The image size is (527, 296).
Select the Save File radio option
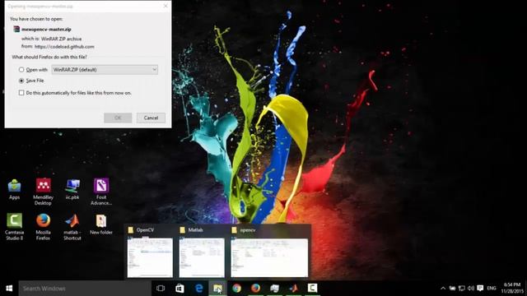pos(21,81)
